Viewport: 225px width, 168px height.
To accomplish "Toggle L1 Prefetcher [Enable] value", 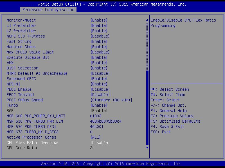I will click(99, 25).
